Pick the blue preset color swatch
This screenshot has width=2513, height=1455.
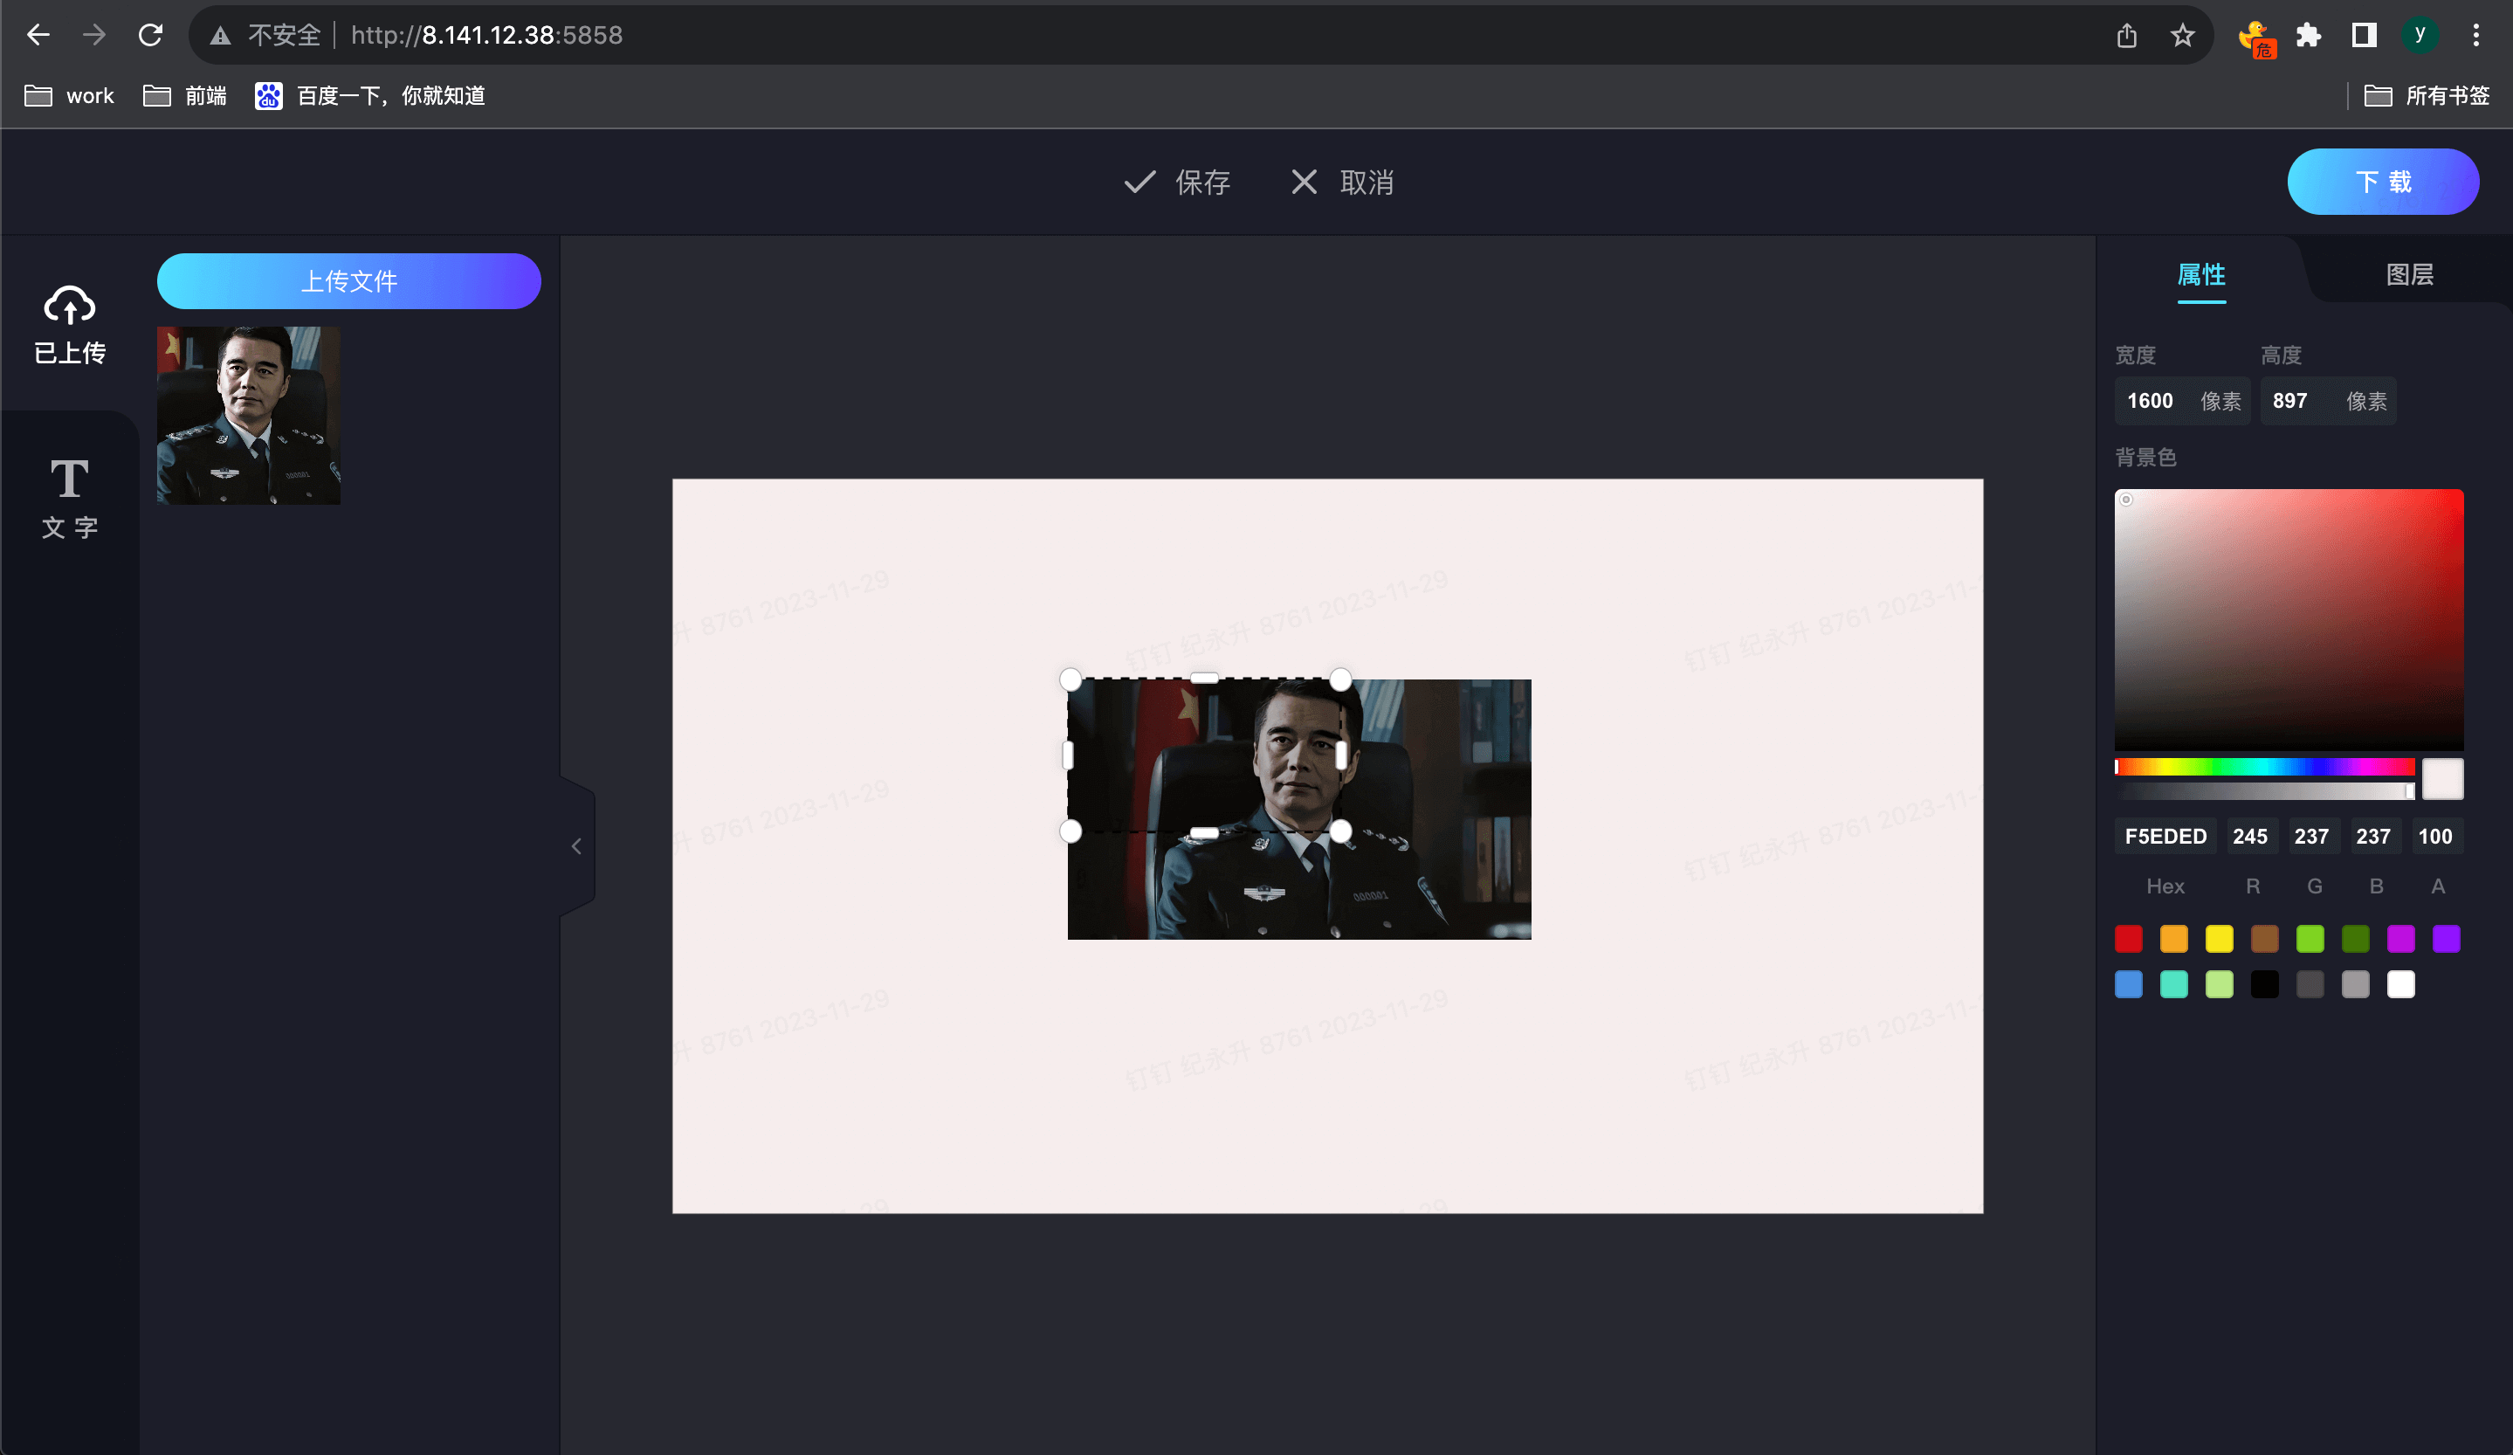tap(2128, 984)
